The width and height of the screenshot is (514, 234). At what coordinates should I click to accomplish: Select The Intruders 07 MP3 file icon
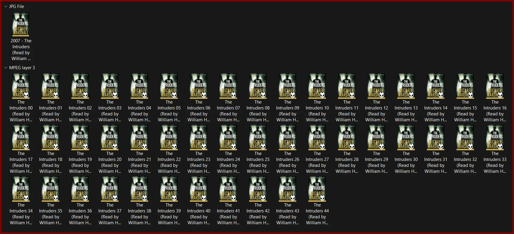pos(228,86)
